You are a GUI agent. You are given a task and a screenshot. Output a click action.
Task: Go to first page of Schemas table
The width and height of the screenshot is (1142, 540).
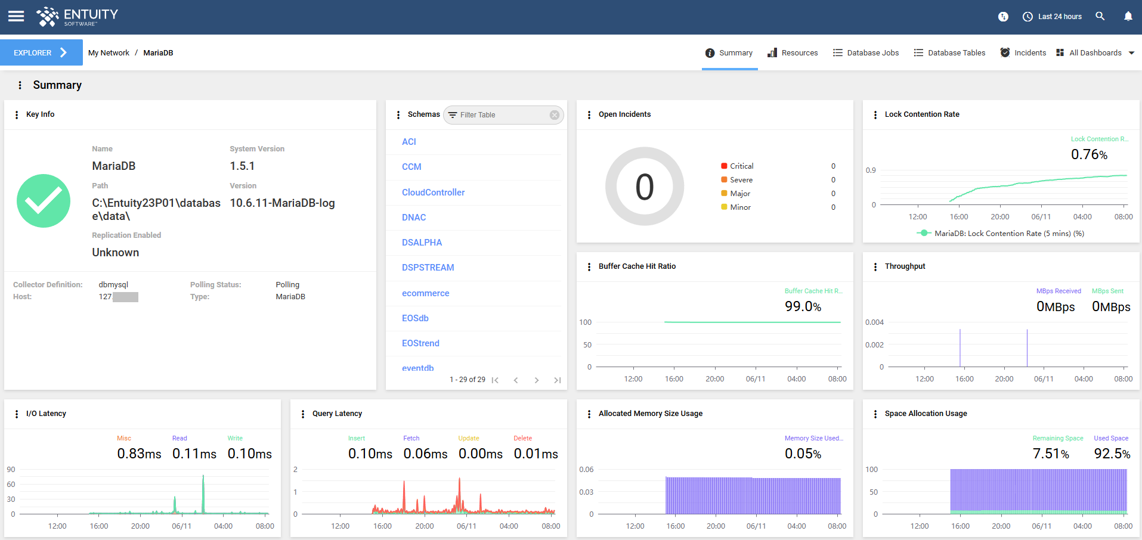point(495,380)
